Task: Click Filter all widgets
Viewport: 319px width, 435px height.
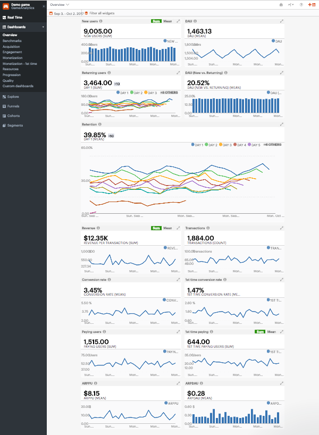Action: [101, 13]
